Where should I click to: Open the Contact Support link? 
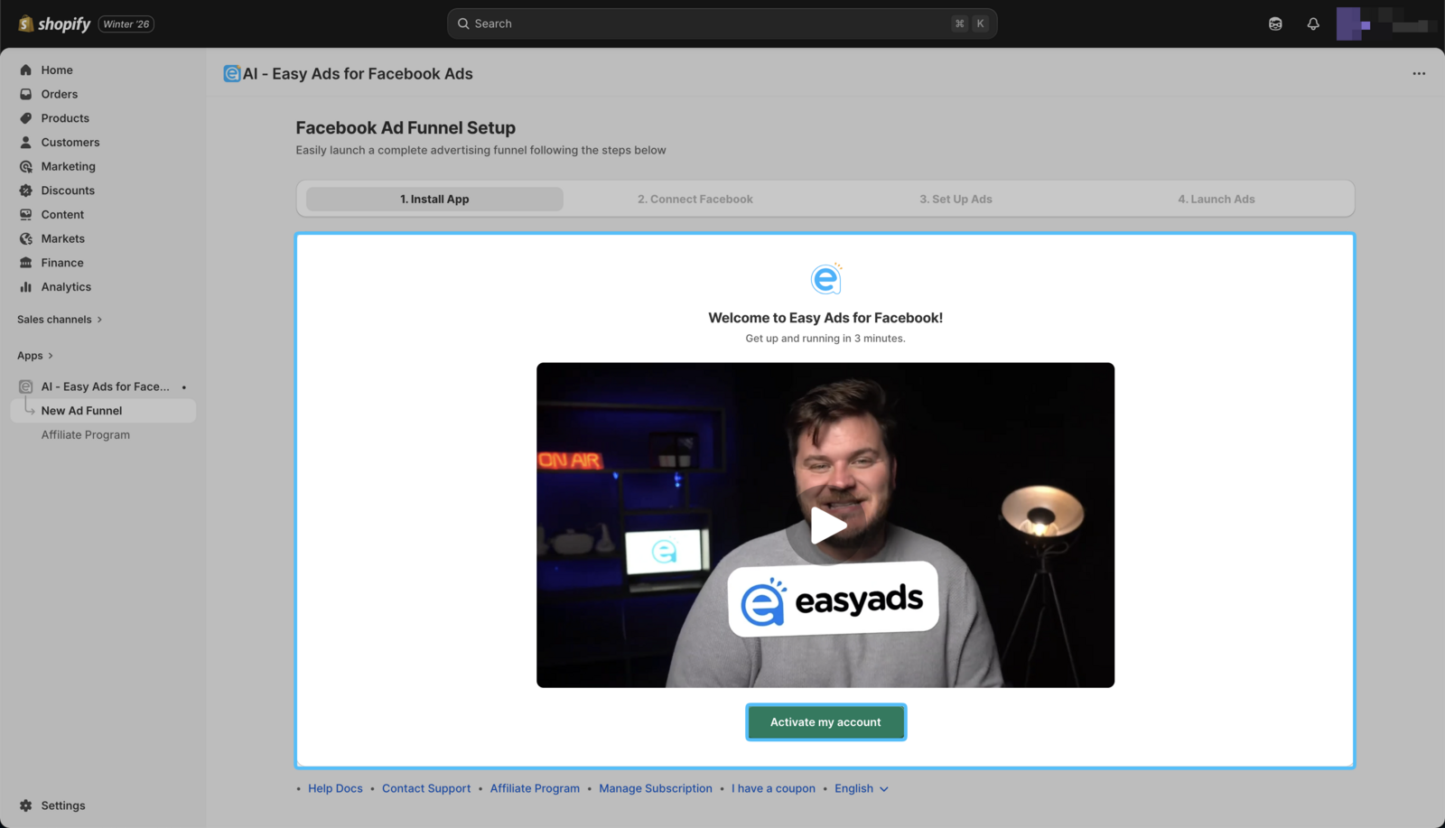pyautogui.click(x=426, y=788)
